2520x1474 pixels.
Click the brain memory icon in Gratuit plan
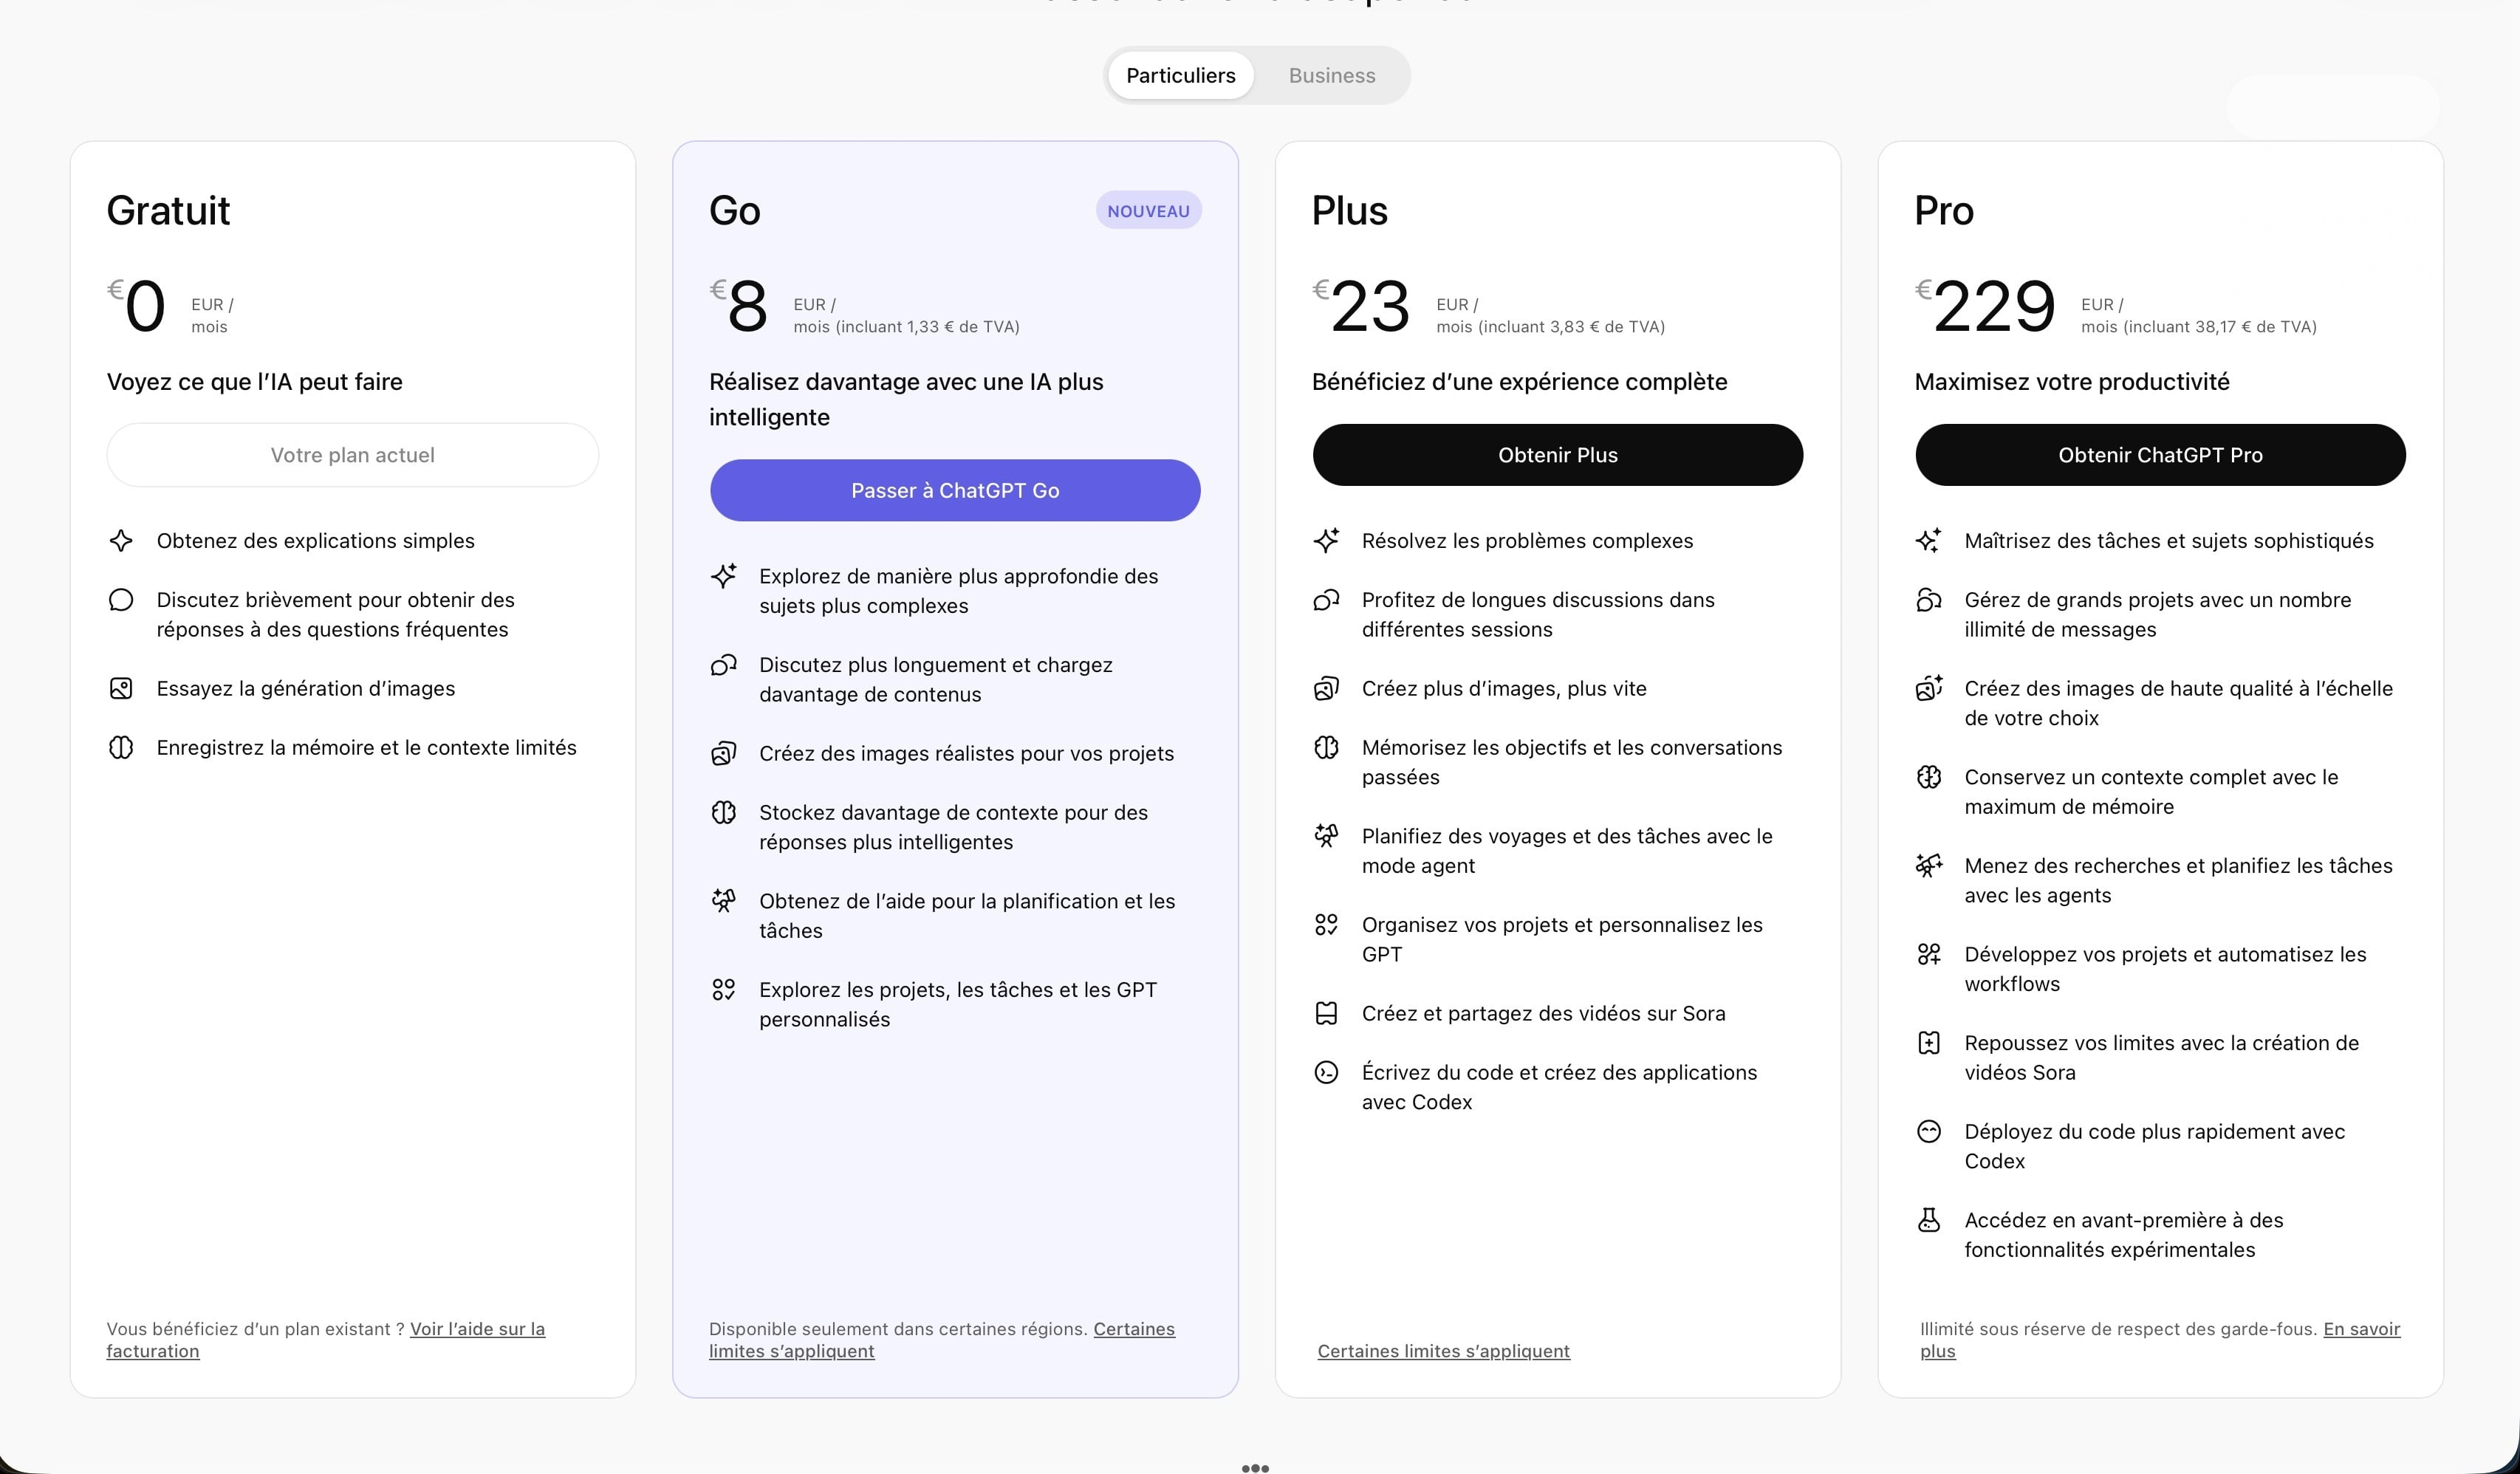click(121, 747)
